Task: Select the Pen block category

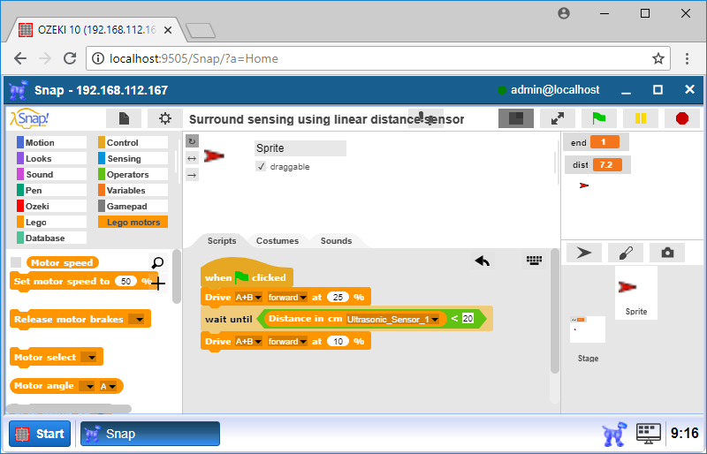Action: coord(51,190)
